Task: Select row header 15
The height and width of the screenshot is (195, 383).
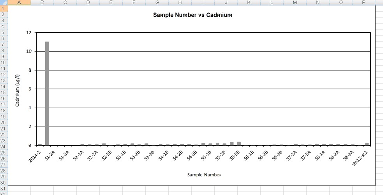Action: (4, 92)
